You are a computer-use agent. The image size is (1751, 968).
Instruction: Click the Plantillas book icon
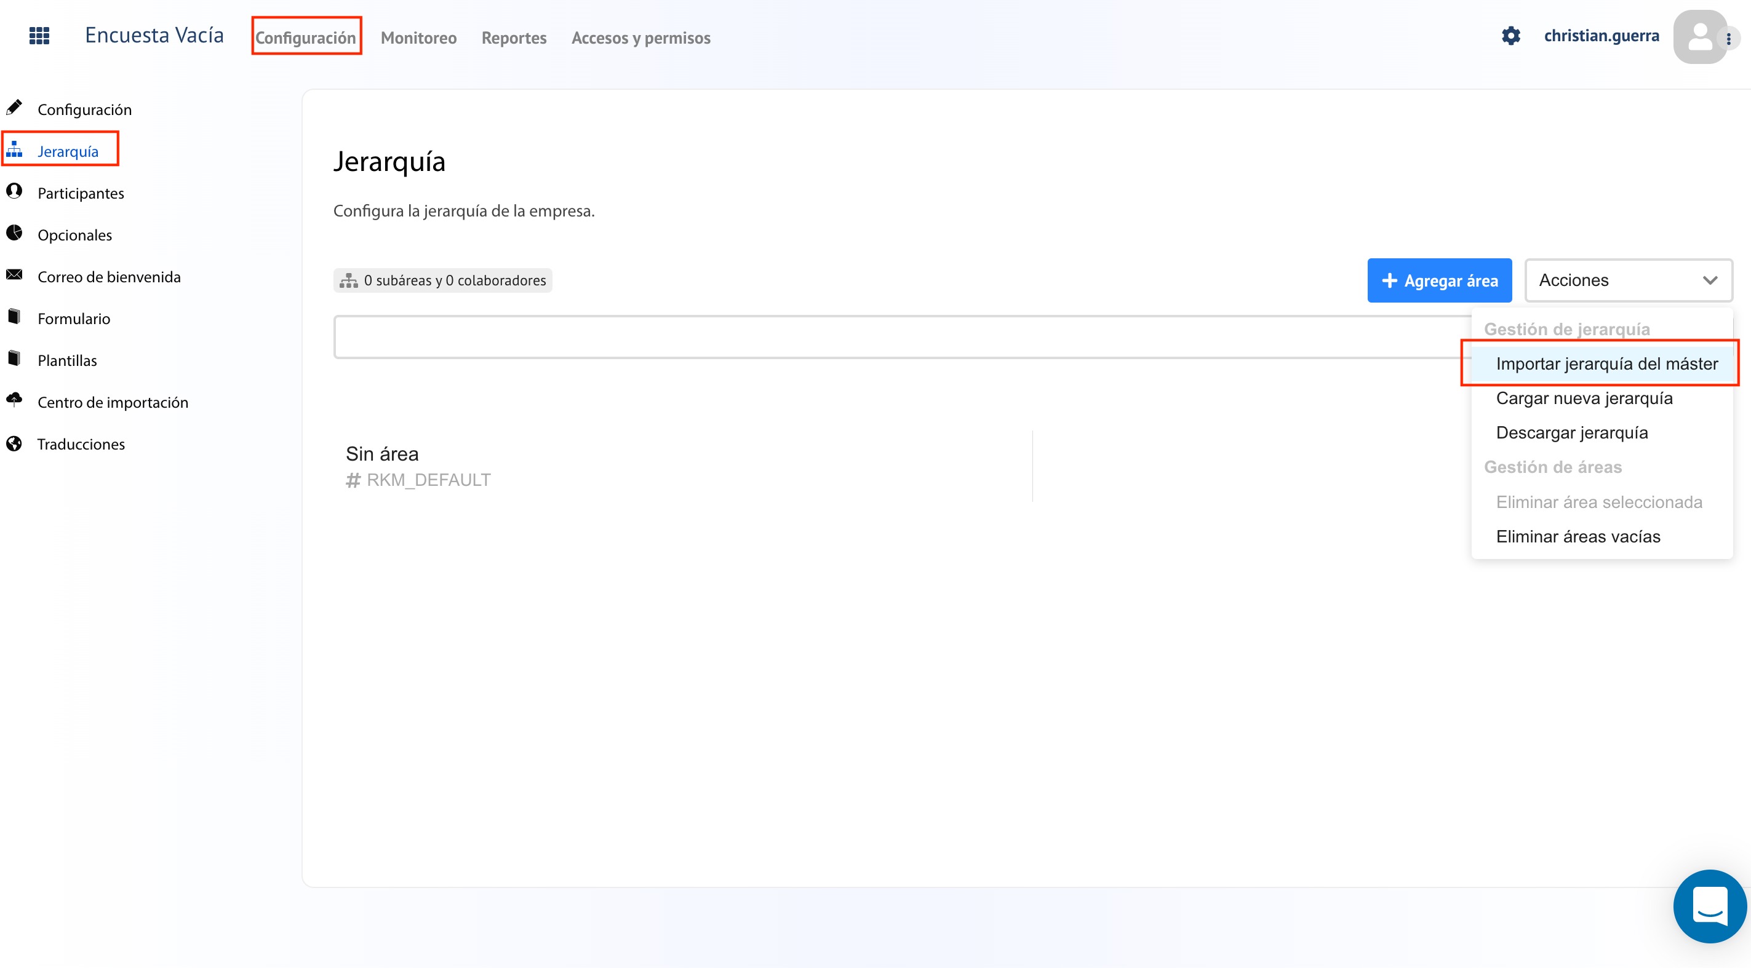click(14, 358)
